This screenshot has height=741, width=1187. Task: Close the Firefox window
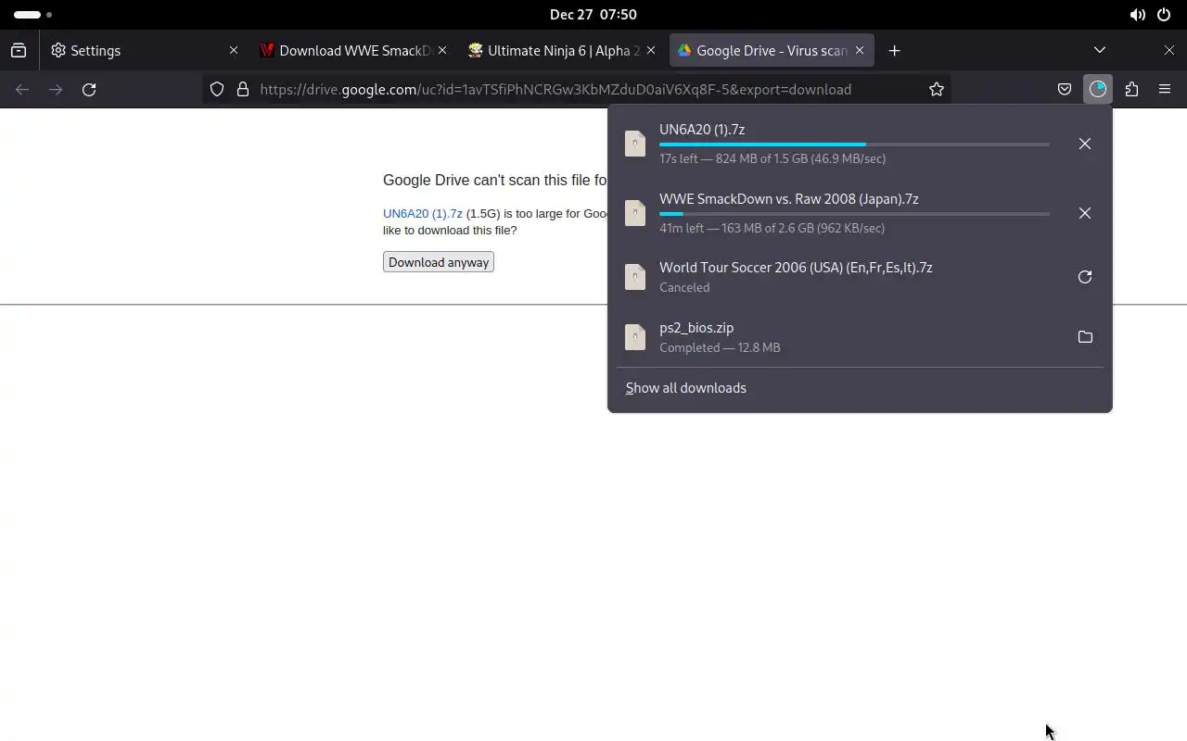point(1168,50)
